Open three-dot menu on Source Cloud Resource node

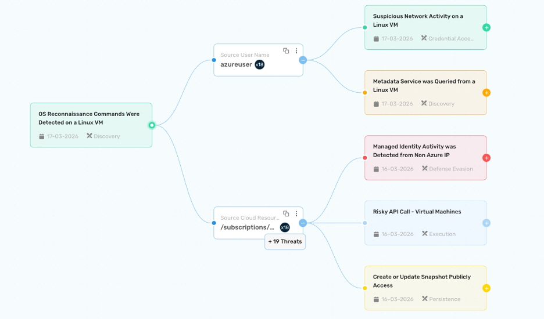(x=296, y=213)
